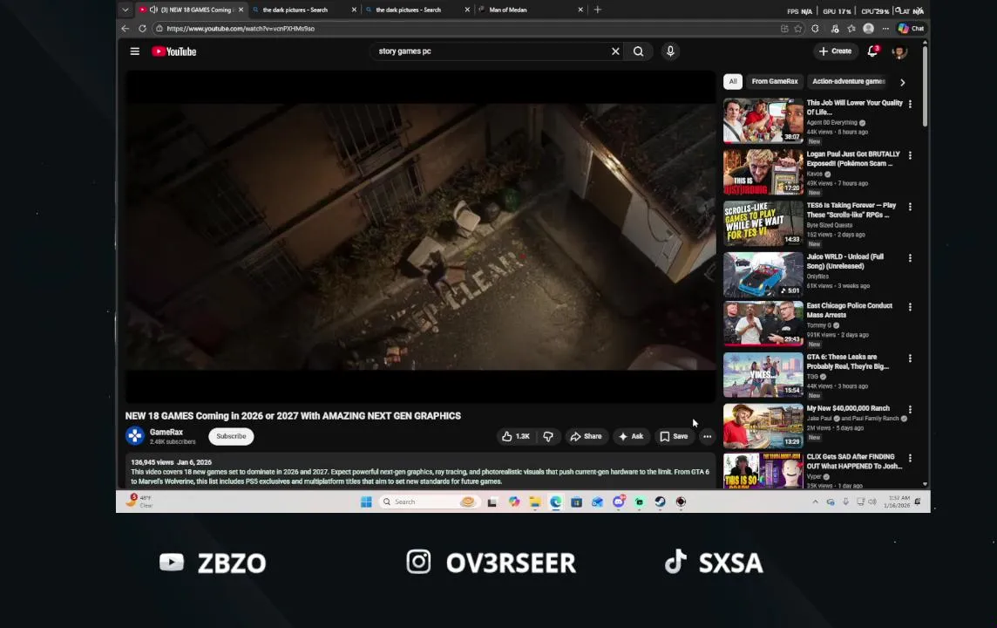Open Steam from the taskbar
The width and height of the screenshot is (997, 628).
660,502
